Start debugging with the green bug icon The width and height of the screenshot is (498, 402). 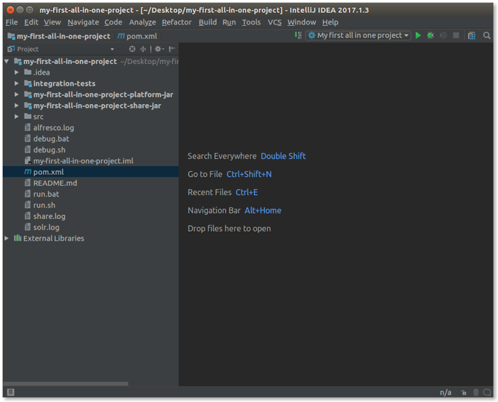431,35
